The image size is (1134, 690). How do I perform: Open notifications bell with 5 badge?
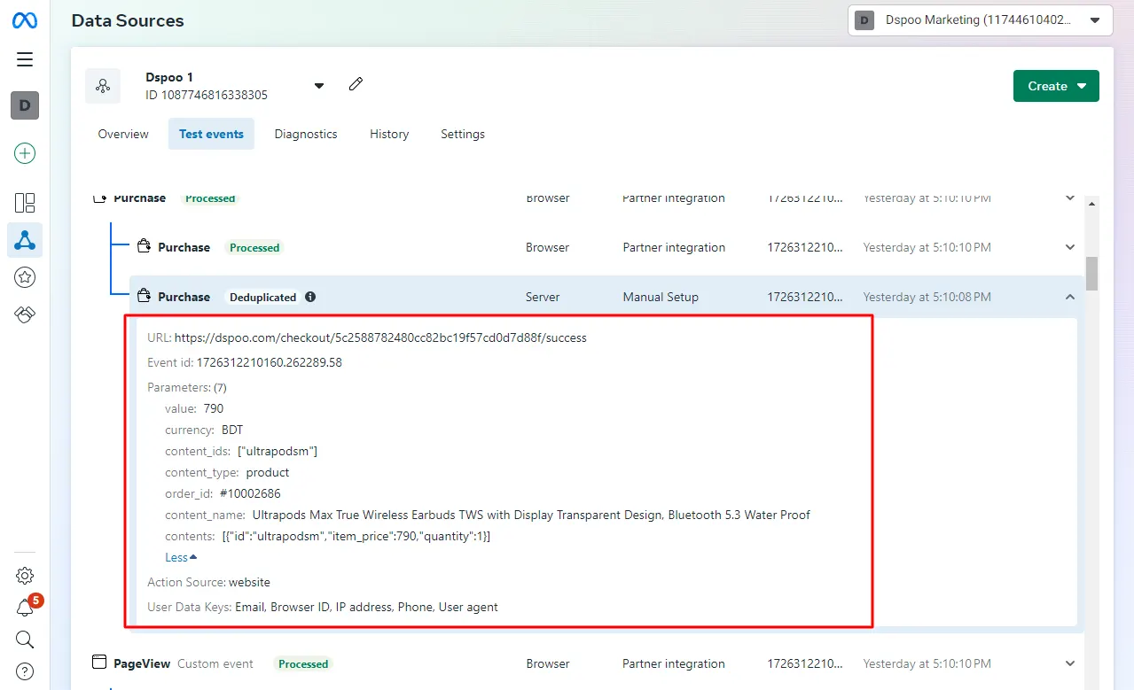(x=27, y=607)
